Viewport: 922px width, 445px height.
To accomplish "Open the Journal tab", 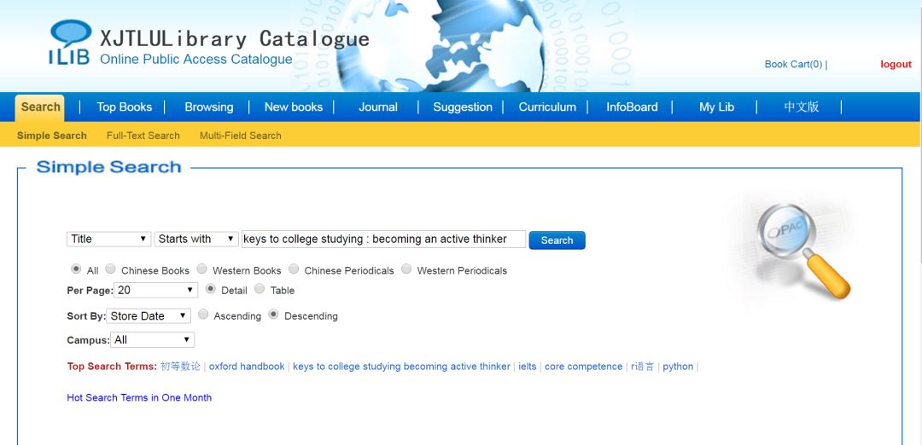I will (x=378, y=107).
